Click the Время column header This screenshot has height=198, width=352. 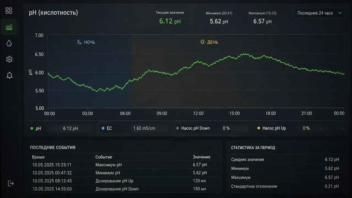click(x=38, y=157)
